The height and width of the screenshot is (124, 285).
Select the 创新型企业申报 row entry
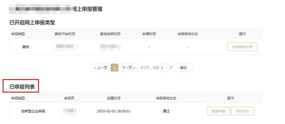pos(33,111)
